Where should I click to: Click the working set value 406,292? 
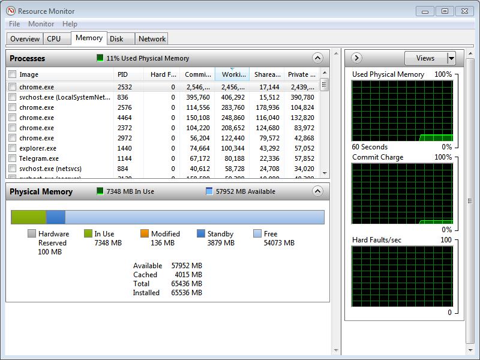[x=233, y=97]
